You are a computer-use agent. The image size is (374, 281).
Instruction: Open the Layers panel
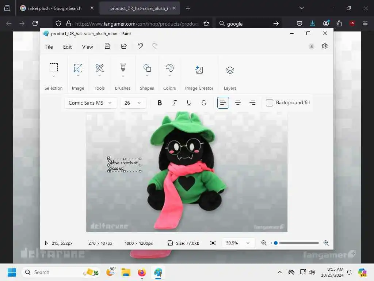pyautogui.click(x=230, y=70)
